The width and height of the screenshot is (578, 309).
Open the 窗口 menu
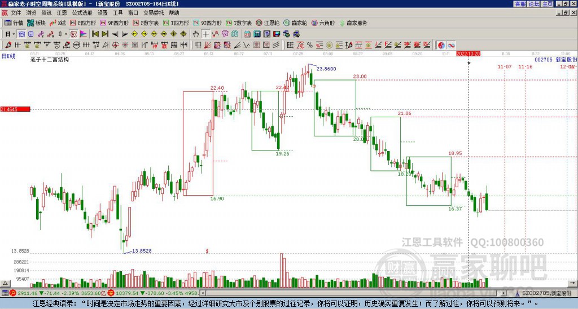coord(133,13)
